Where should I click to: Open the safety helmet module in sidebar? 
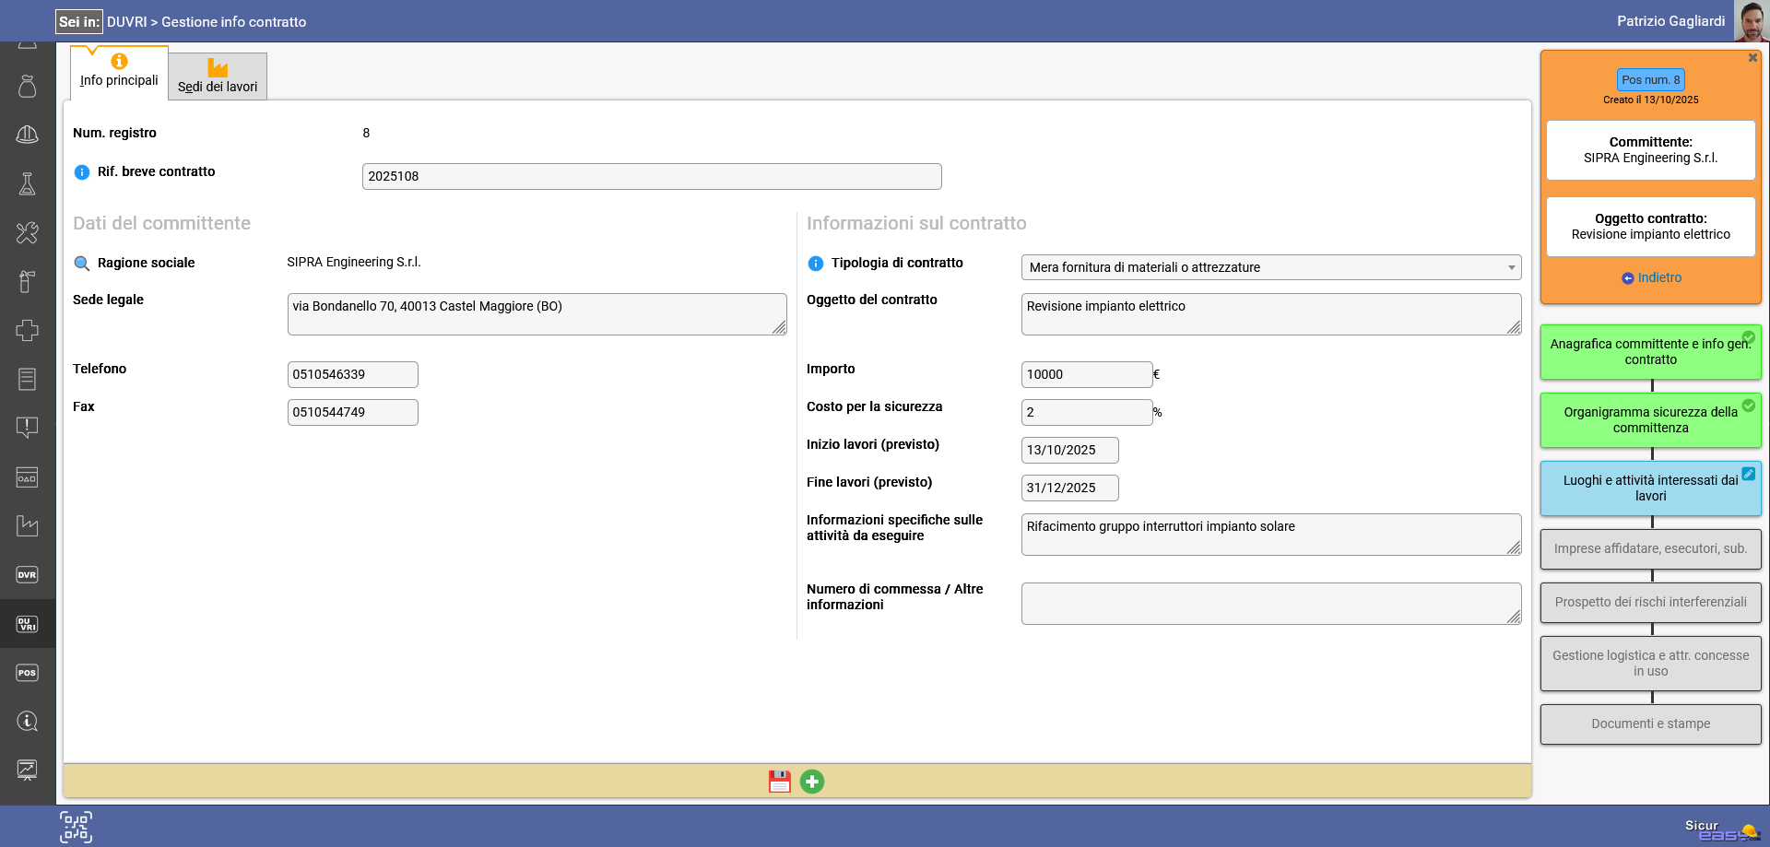pyautogui.click(x=27, y=134)
